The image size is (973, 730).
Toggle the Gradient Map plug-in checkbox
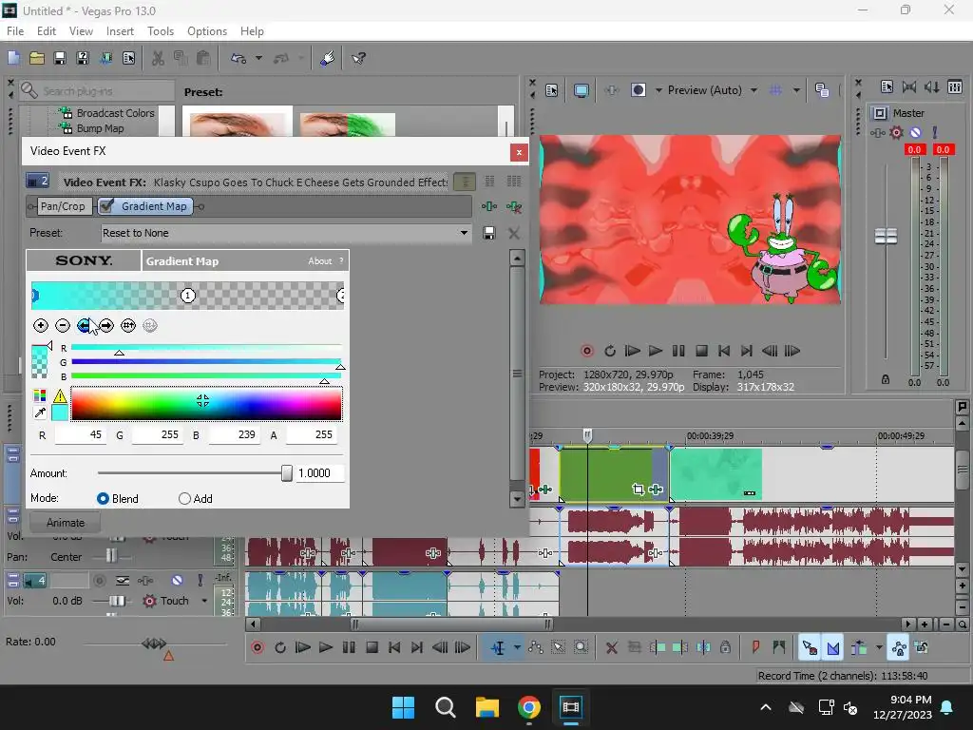(x=106, y=206)
